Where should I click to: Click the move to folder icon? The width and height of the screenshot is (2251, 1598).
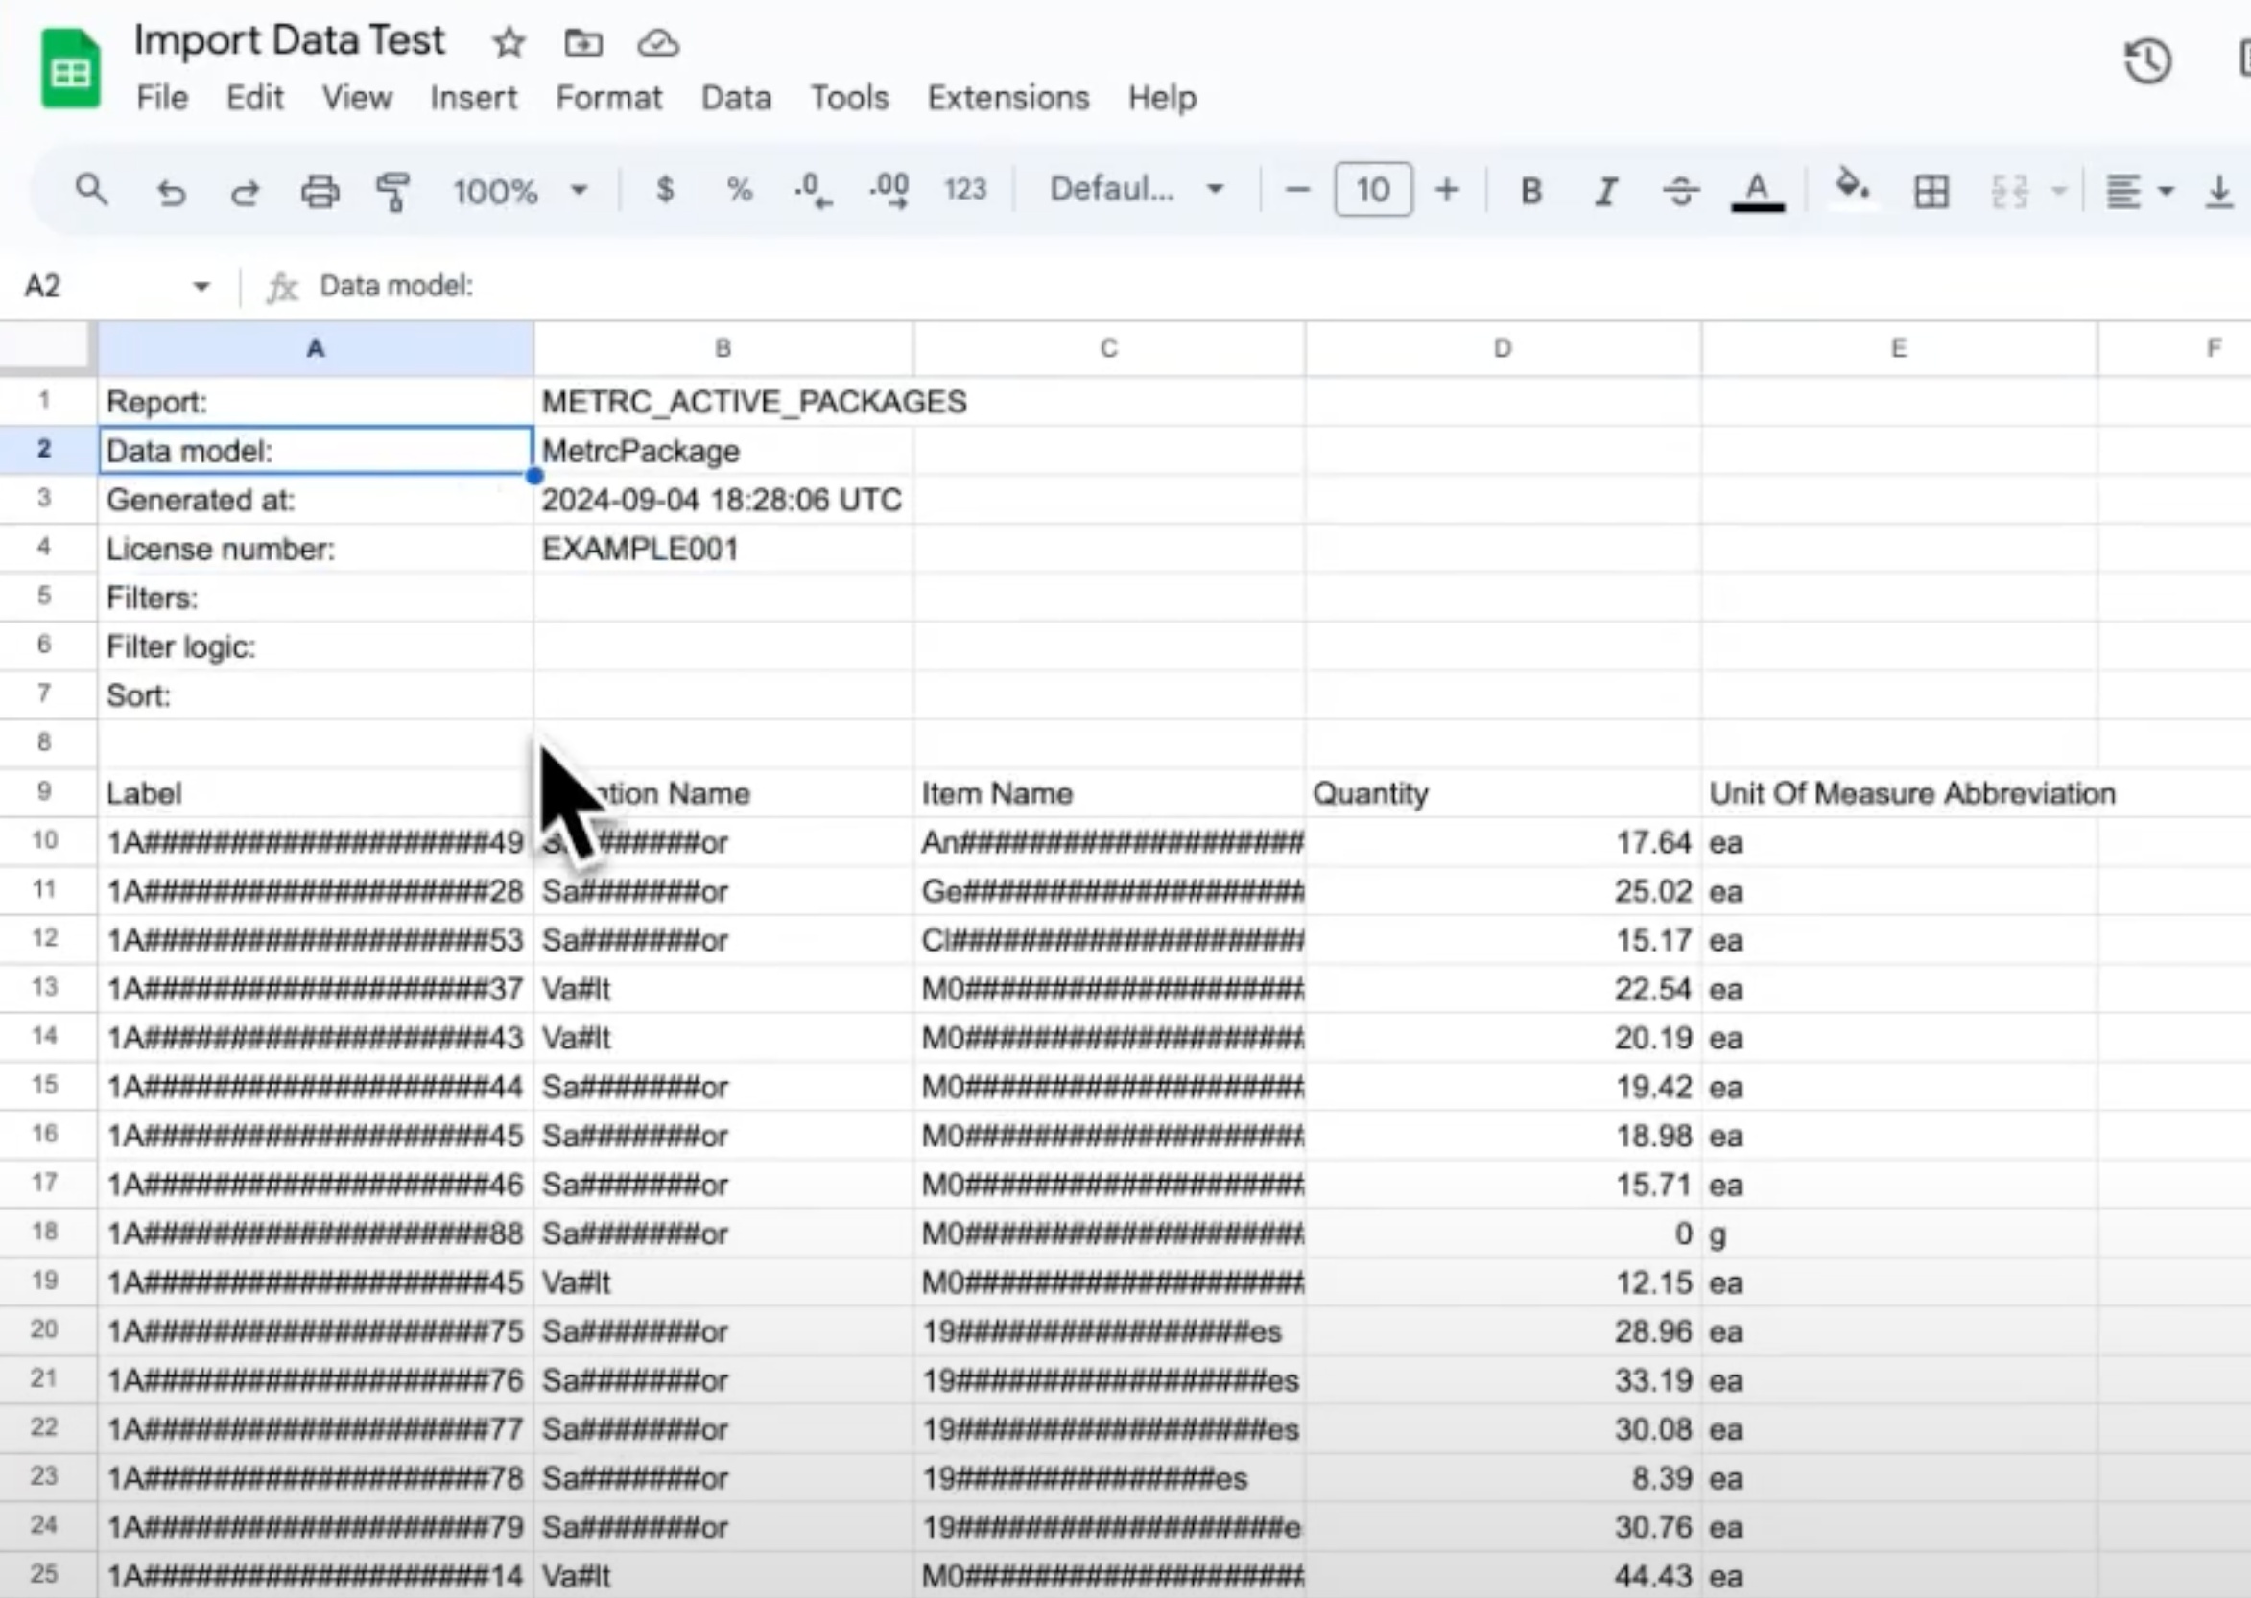point(582,43)
